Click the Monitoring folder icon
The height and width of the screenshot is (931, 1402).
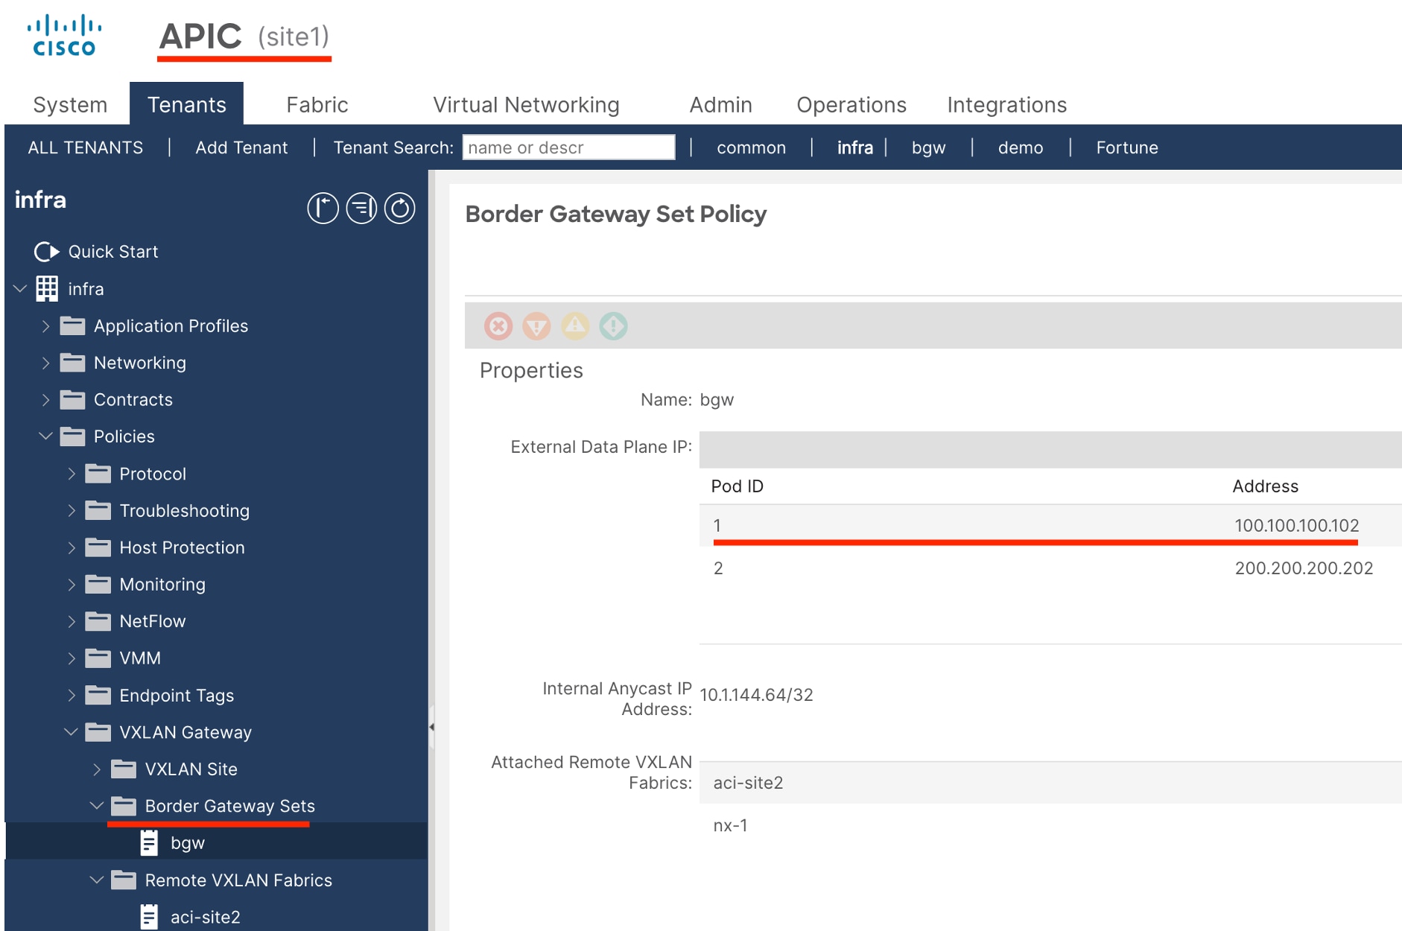point(98,584)
